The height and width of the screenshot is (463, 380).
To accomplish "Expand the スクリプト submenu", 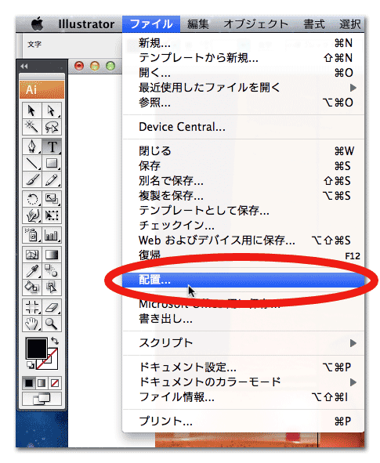I will click(244, 343).
